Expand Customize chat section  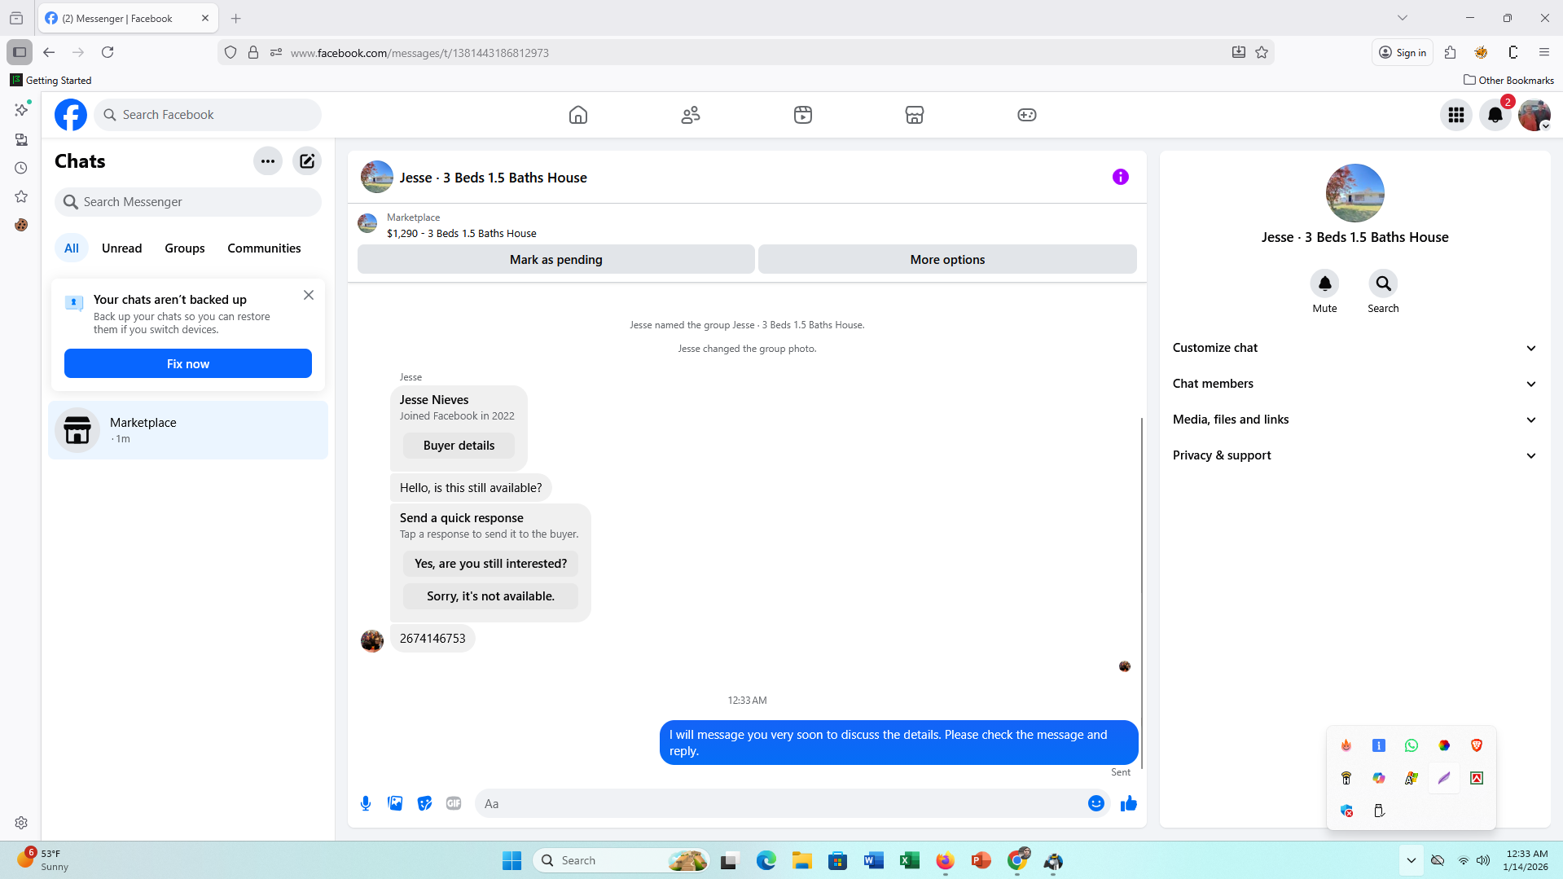[1354, 348]
